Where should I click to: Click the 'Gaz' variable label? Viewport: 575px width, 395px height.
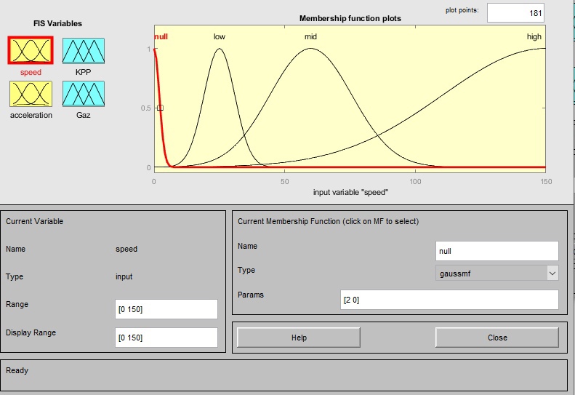point(84,115)
